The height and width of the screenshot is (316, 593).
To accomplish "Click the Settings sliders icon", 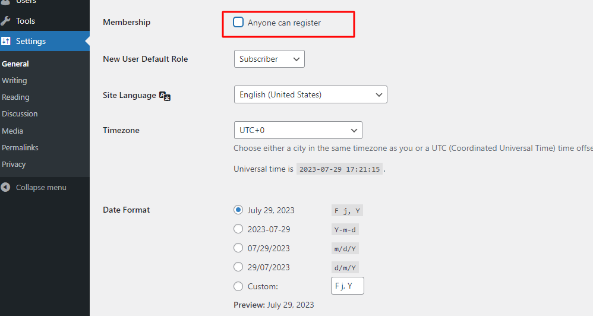I will pyautogui.click(x=5, y=41).
